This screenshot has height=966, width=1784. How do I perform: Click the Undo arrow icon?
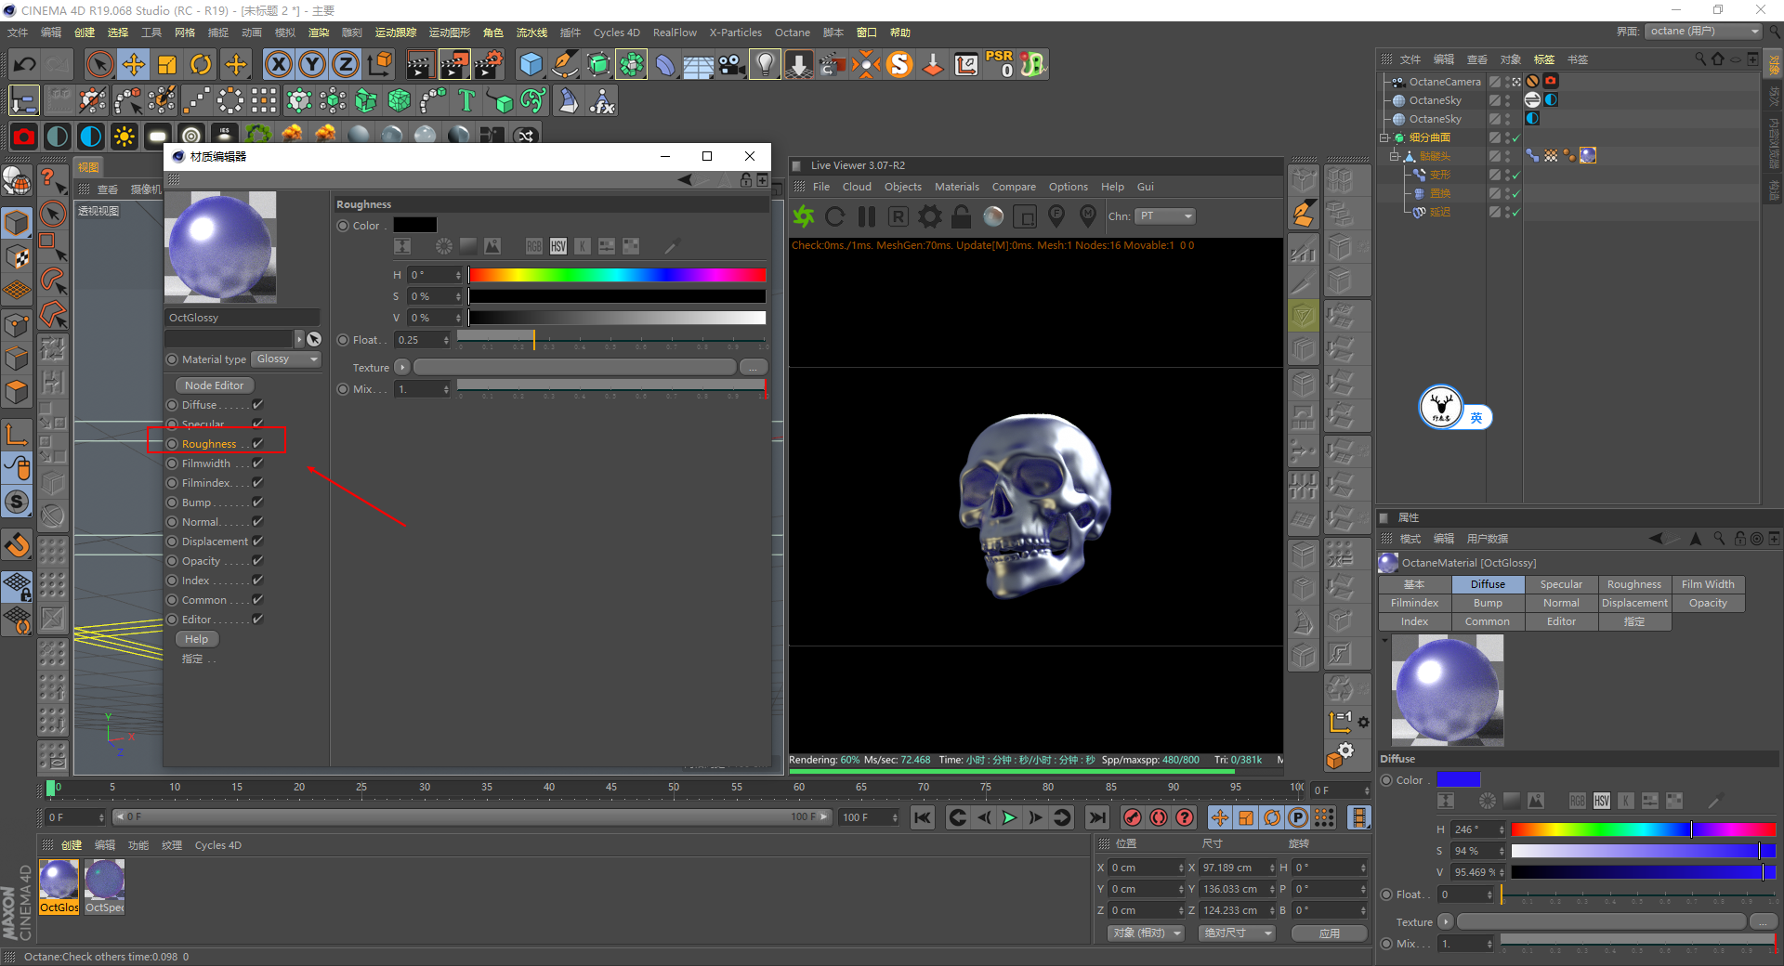25,64
